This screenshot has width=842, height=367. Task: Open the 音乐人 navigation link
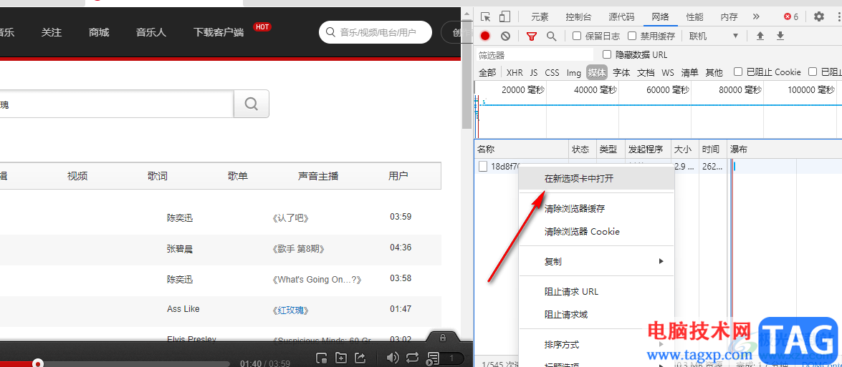151,33
